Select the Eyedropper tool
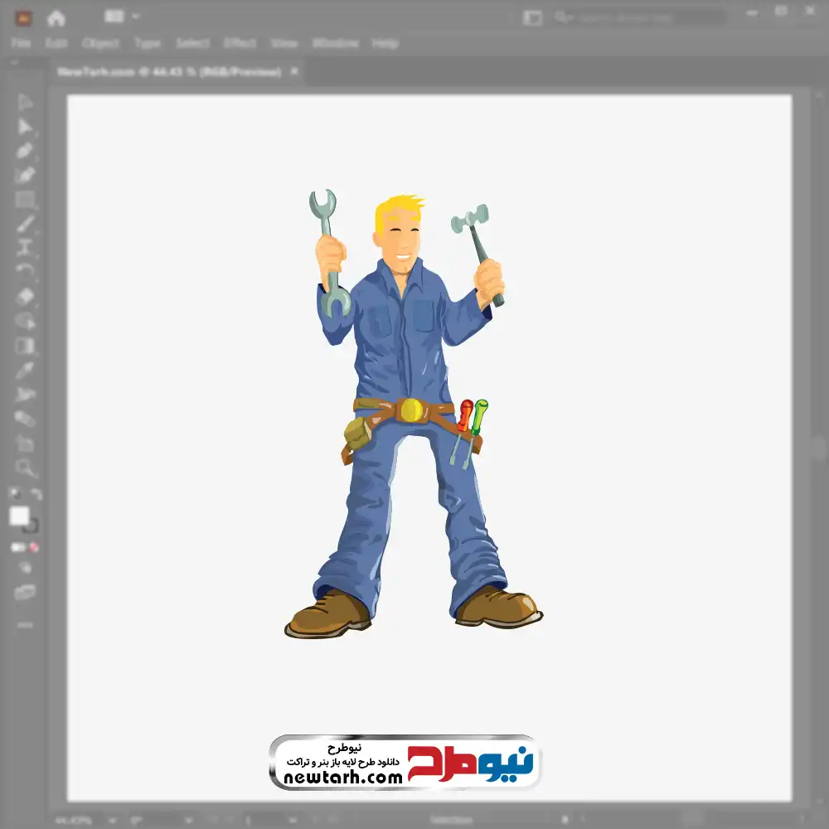The width and height of the screenshot is (829, 829). (25, 370)
